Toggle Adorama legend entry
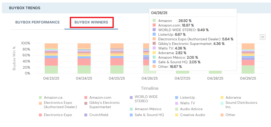The width and height of the screenshot is (271, 127). [231, 97]
